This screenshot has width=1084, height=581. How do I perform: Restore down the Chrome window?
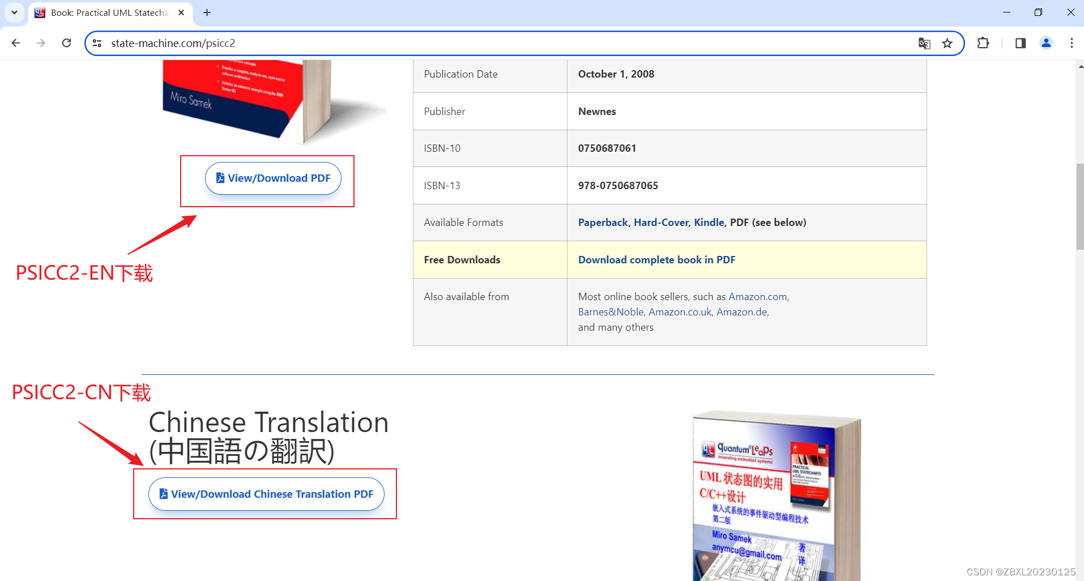point(1038,12)
